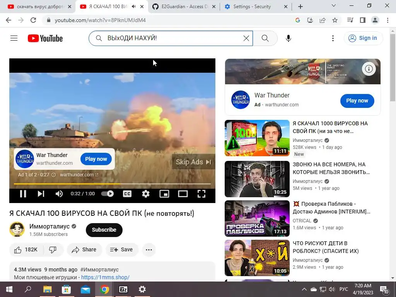Sign in to YouTube
396x297 pixels.
pyautogui.click(x=363, y=38)
